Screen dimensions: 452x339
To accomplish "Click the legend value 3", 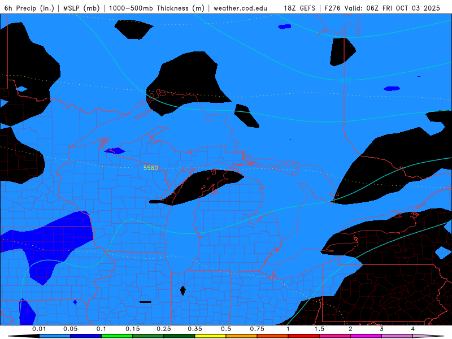I will [381, 329].
